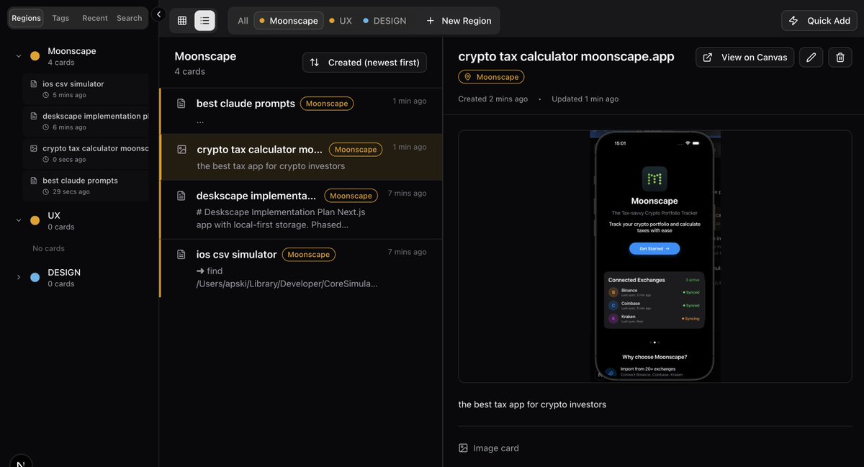Select the DESIGN region filter in top bar
864x467 pixels.
pyautogui.click(x=384, y=21)
